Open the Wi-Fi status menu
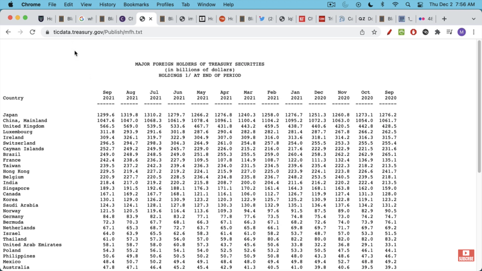The image size is (482, 271). pyautogui.click(x=395, y=5)
